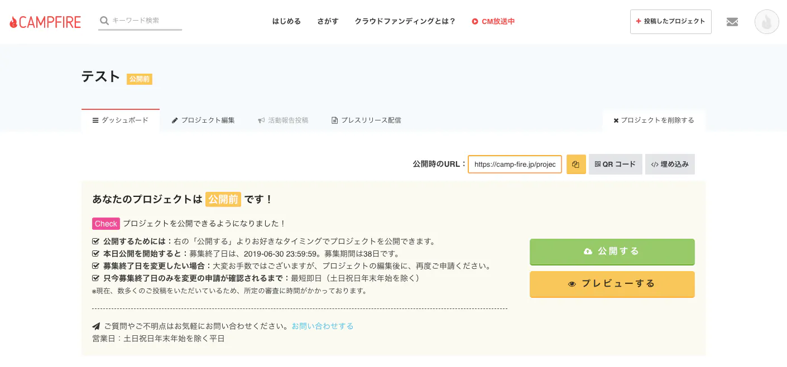
Task: Open the 埋め込み embed code option
Action: (x=670, y=164)
